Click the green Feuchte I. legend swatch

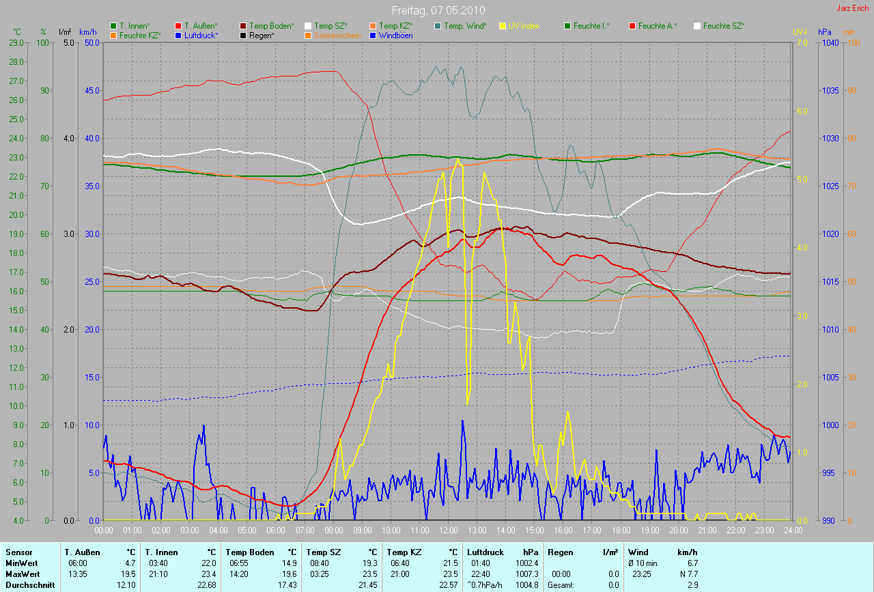[x=567, y=26]
